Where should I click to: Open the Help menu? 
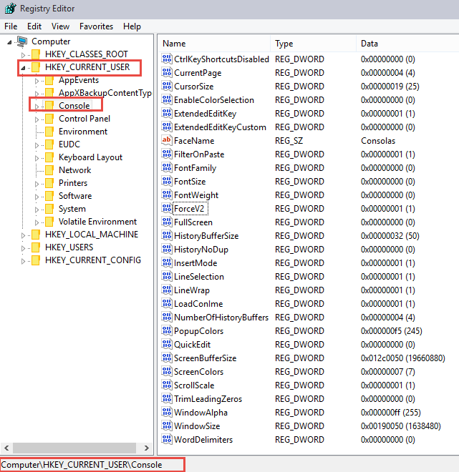tap(132, 26)
